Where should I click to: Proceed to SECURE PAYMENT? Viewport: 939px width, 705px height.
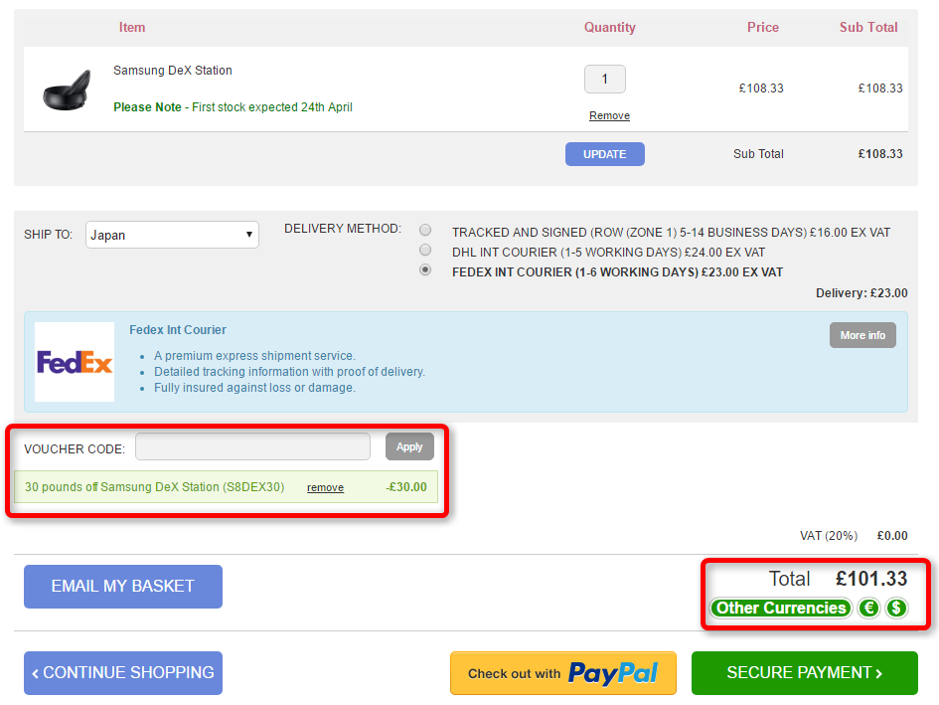(804, 672)
